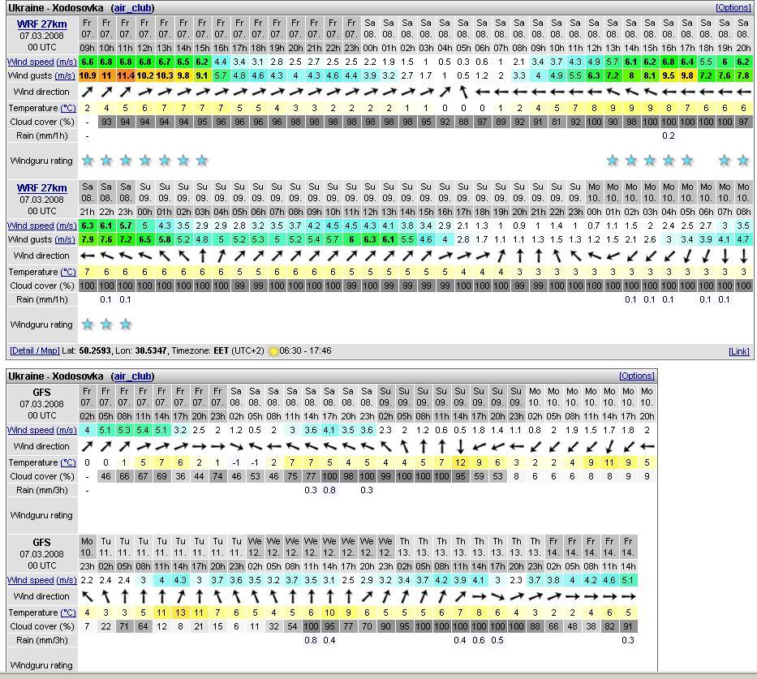Click first rating star in second WRF table

(x=88, y=324)
